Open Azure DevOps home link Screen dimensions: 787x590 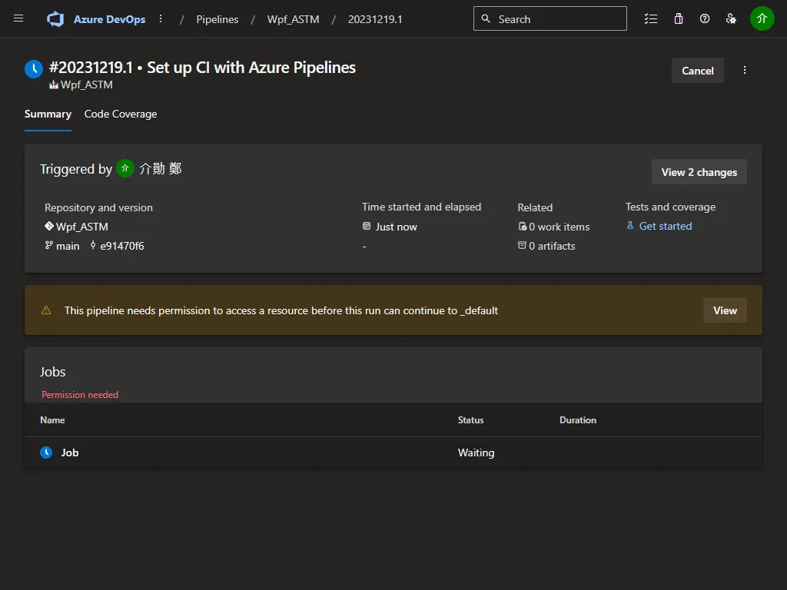click(x=109, y=19)
